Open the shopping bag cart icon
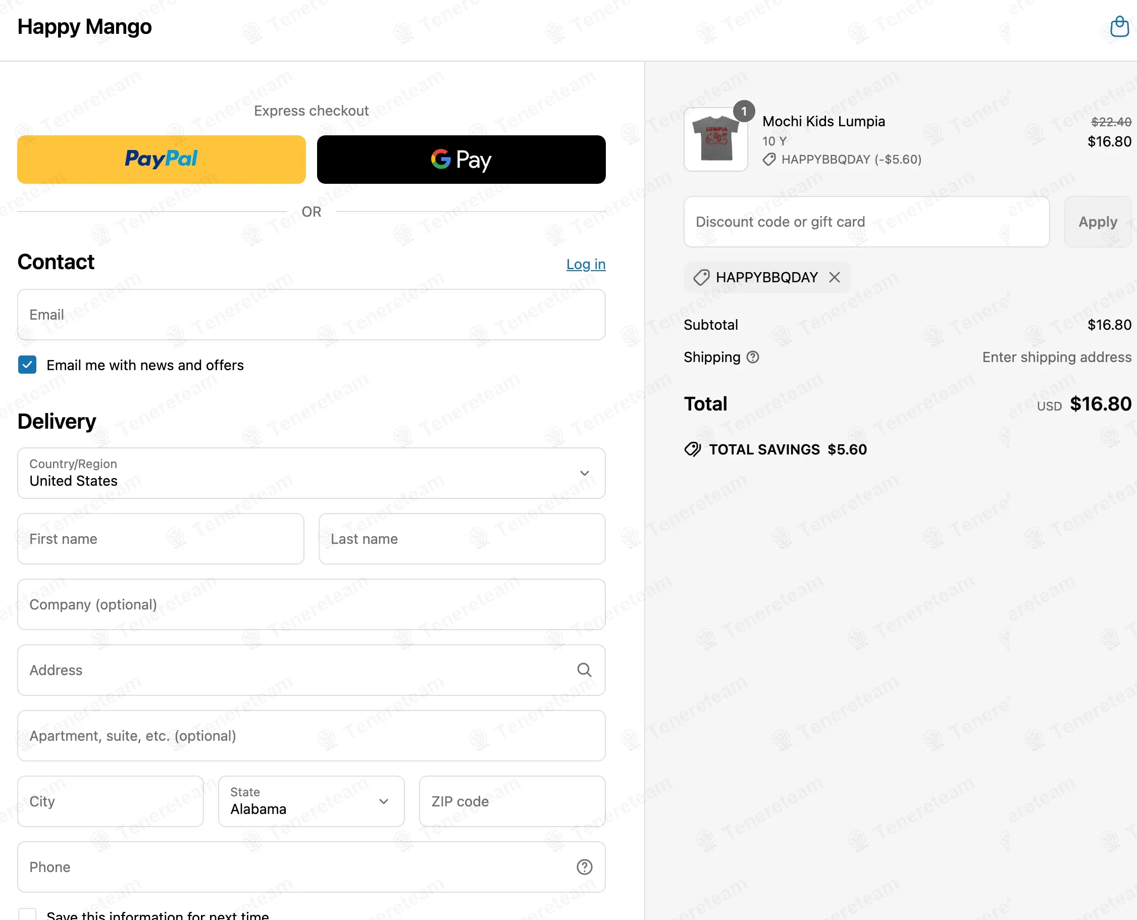 pos(1119,26)
